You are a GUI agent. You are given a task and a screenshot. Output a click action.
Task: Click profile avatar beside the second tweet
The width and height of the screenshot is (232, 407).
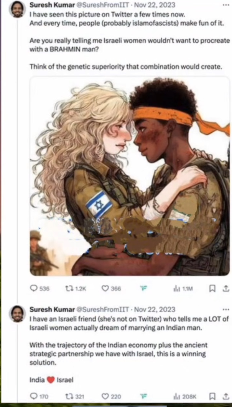tap(17, 314)
